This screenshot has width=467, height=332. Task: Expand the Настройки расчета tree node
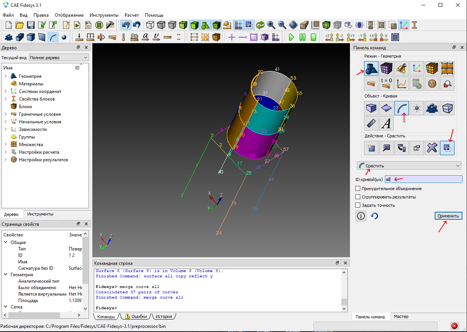[6, 152]
